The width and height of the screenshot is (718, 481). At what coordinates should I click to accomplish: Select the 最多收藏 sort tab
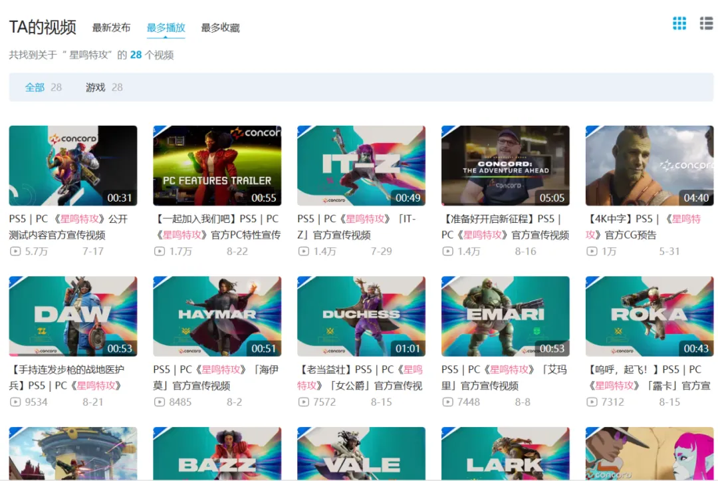pos(220,28)
